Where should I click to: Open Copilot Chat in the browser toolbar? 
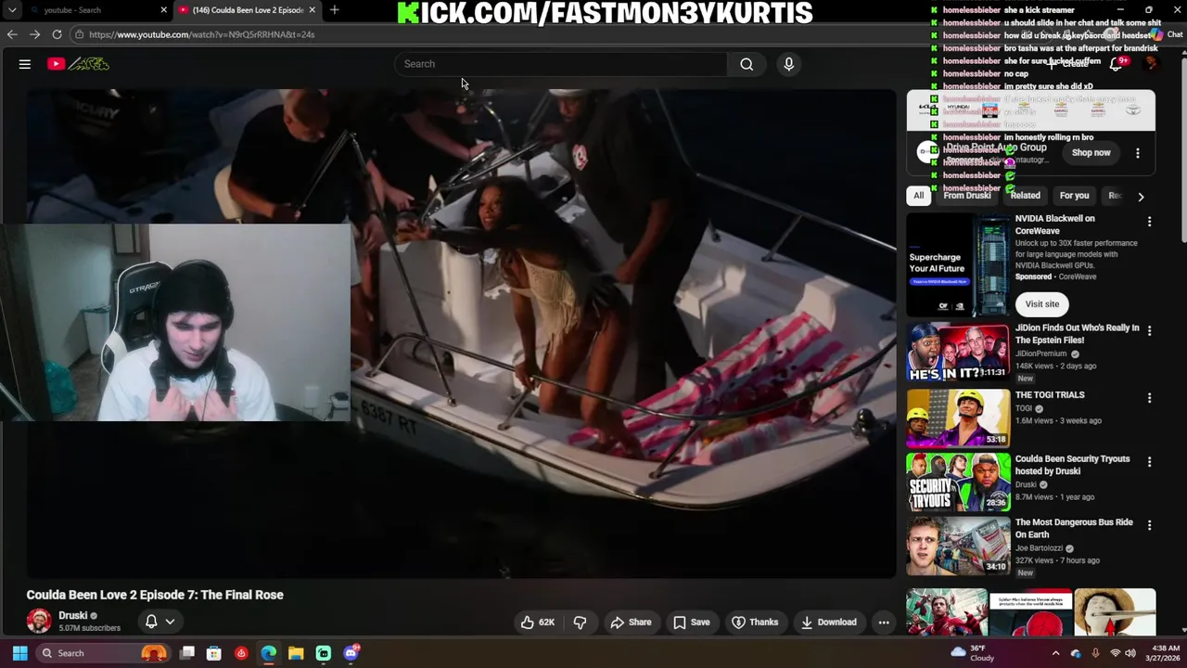[x=1166, y=34]
